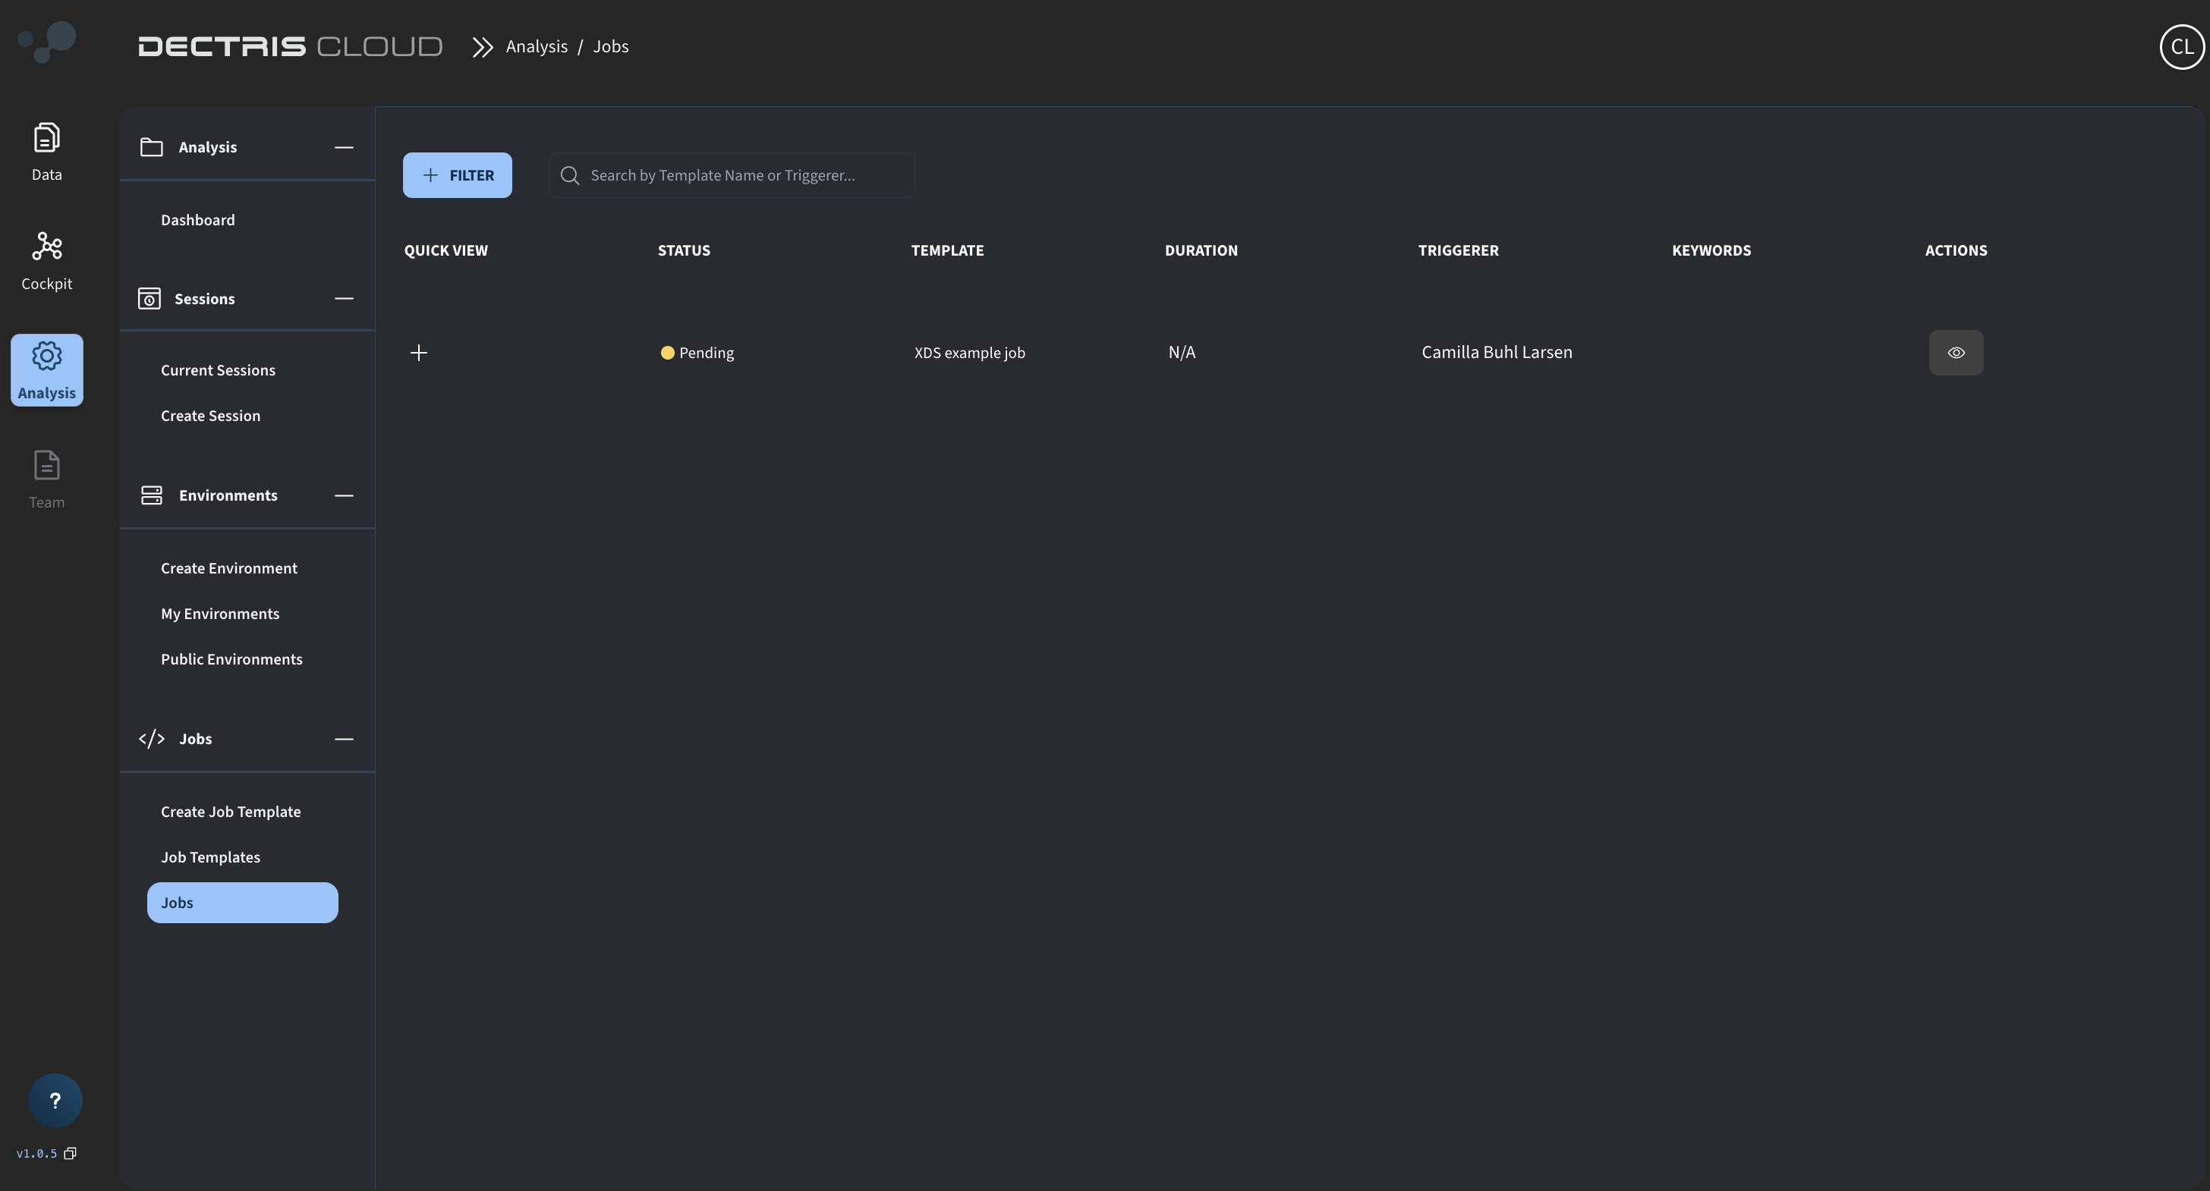Viewport: 2210px width, 1191px height.
Task: Click Jobs in the breadcrumb
Action: 611,46
